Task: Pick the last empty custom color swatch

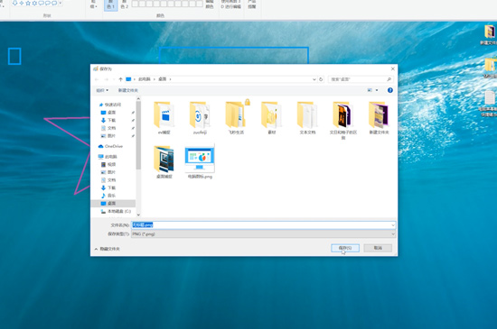Action: [200, 4]
